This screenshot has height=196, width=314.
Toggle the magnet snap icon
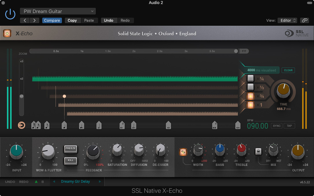click(x=21, y=125)
